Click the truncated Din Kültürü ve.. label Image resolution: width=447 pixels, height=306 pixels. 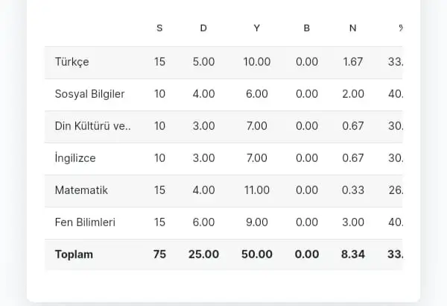pyautogui.click(x=92, y=126)
